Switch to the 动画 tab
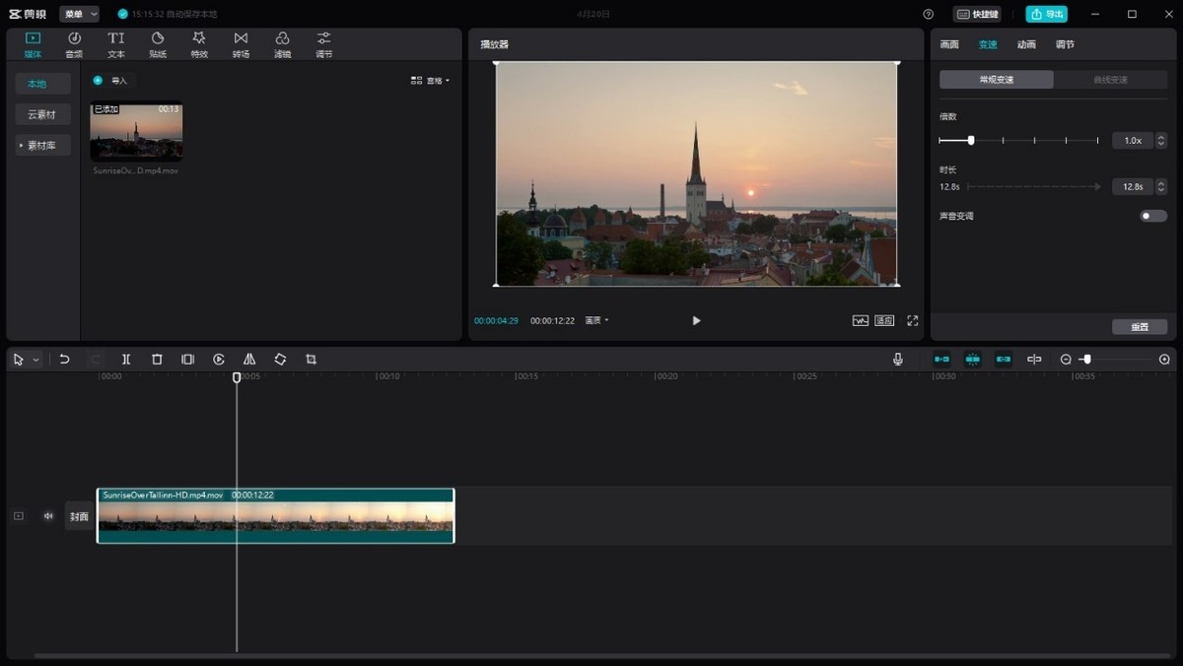 tap(1026, 44)
